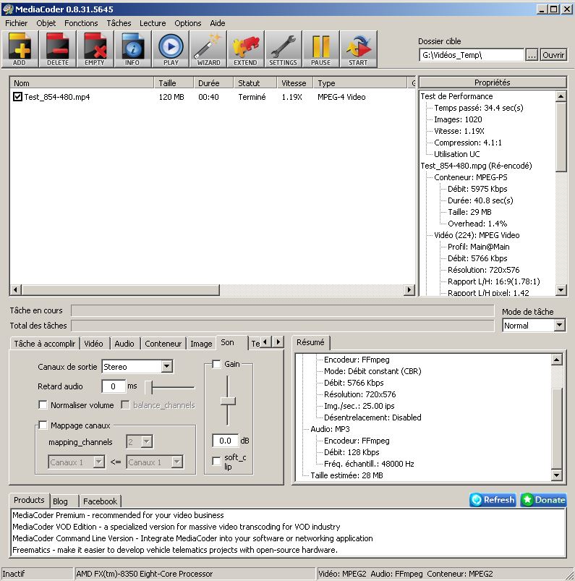The width and height of the screenshot is (575, 581).
Task: Toggle the Mappage canaux checkbox
Action: [43, 425]
